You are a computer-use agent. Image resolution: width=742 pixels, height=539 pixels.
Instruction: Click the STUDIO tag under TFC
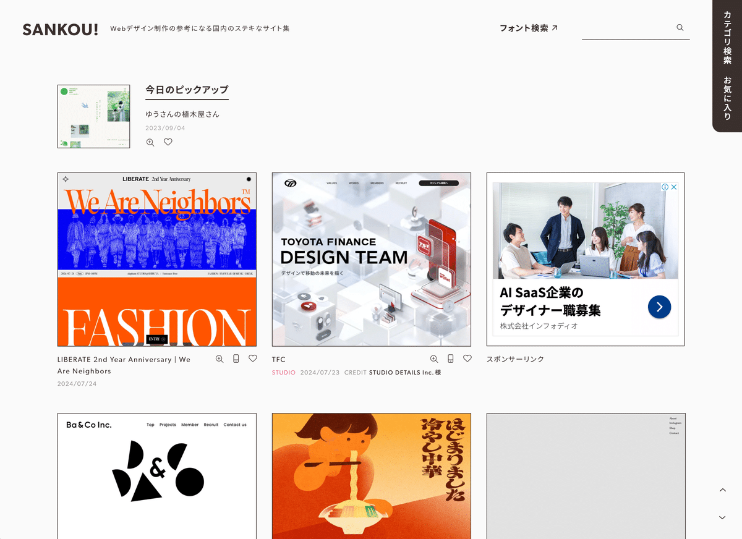pyautogui.click(x=284, y=373)
